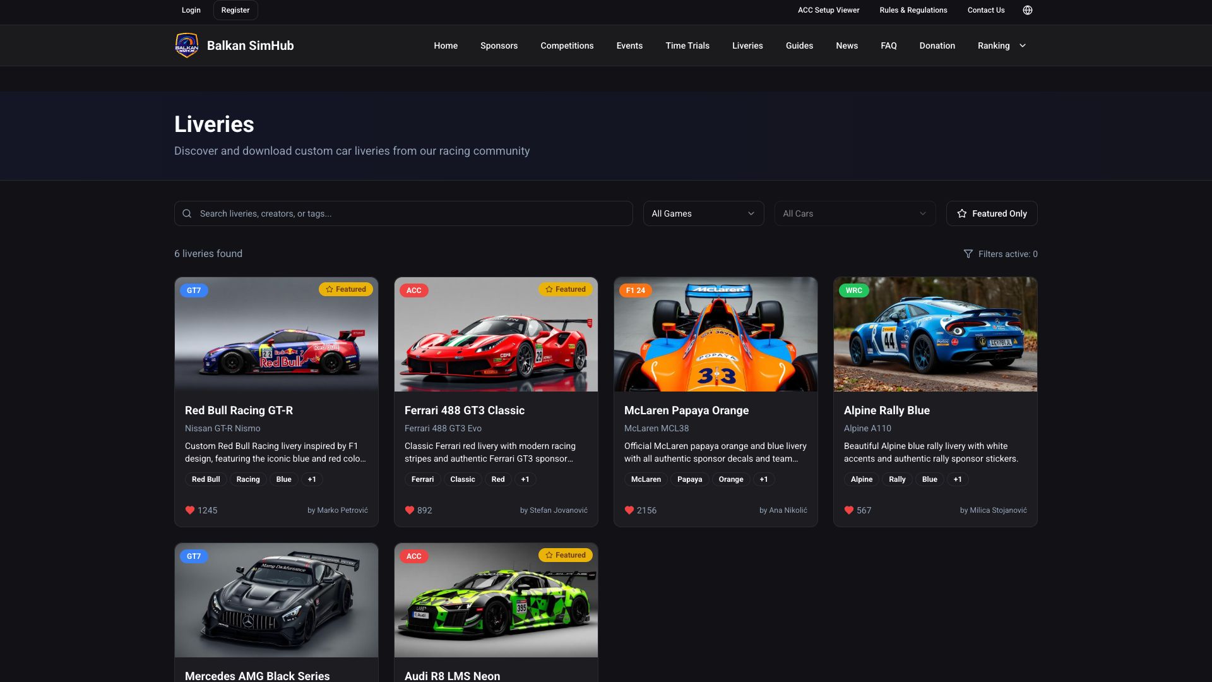Click heart icon on McLaren Papaya Orange
Viewport: 1212px width, 682px height.
coord(629,510)
